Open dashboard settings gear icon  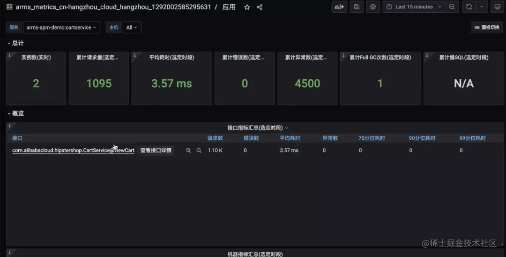click(x=373, y=7)
